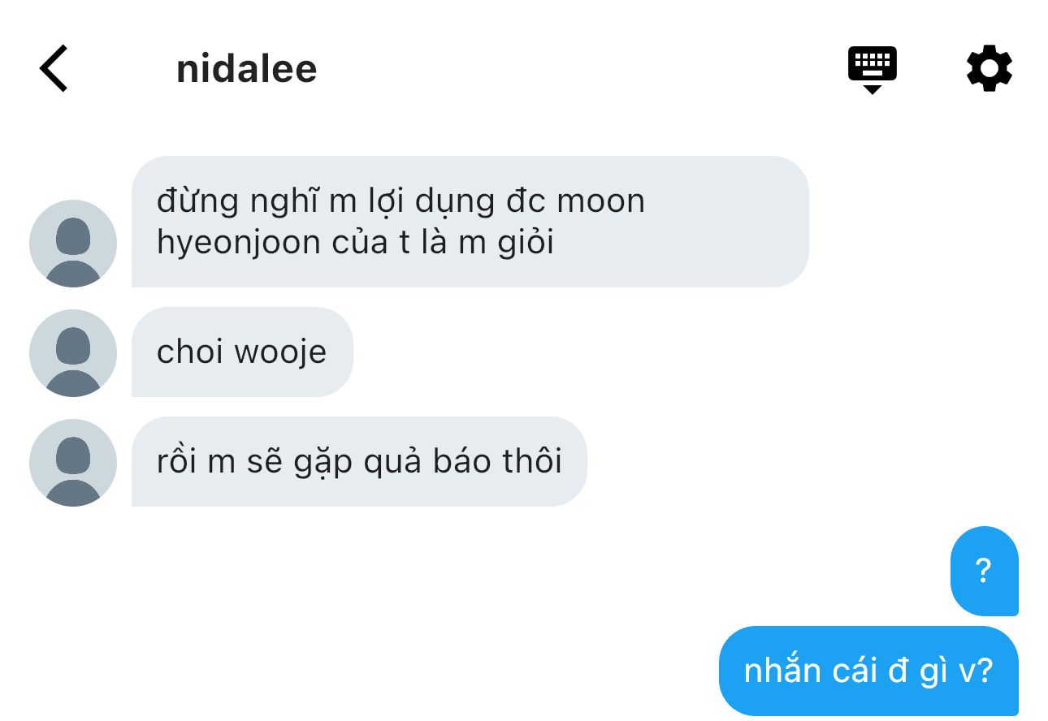Viewport: 1048px width, 721px height.
Task: Tap avatar beside 'rồi m sẽ gặp' message
Action: coord(73,463)
